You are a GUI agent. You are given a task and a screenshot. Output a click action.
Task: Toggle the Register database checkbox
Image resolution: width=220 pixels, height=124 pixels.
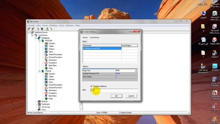click(x=91, y=86)
